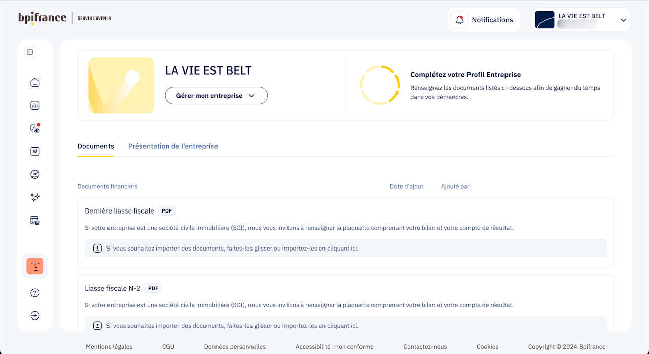Open the Mentions légales footer link
This screenshot has height=354, width=649.
point(109,347)
